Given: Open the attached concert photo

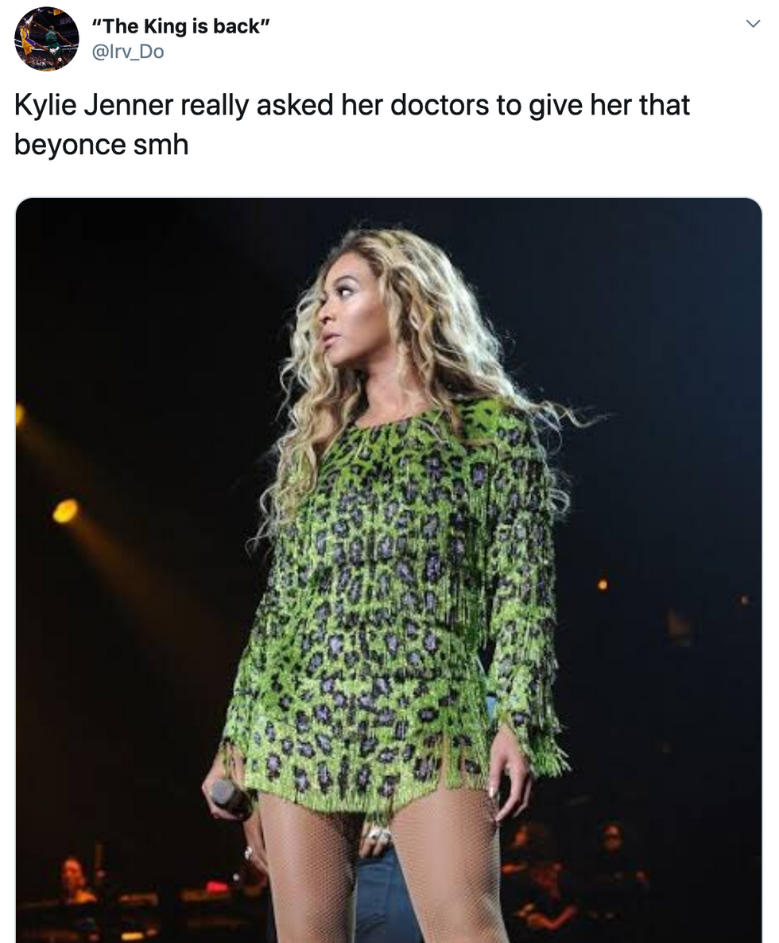Looking at the screenshot, I should pyautogui.click(x=389, y=570).
